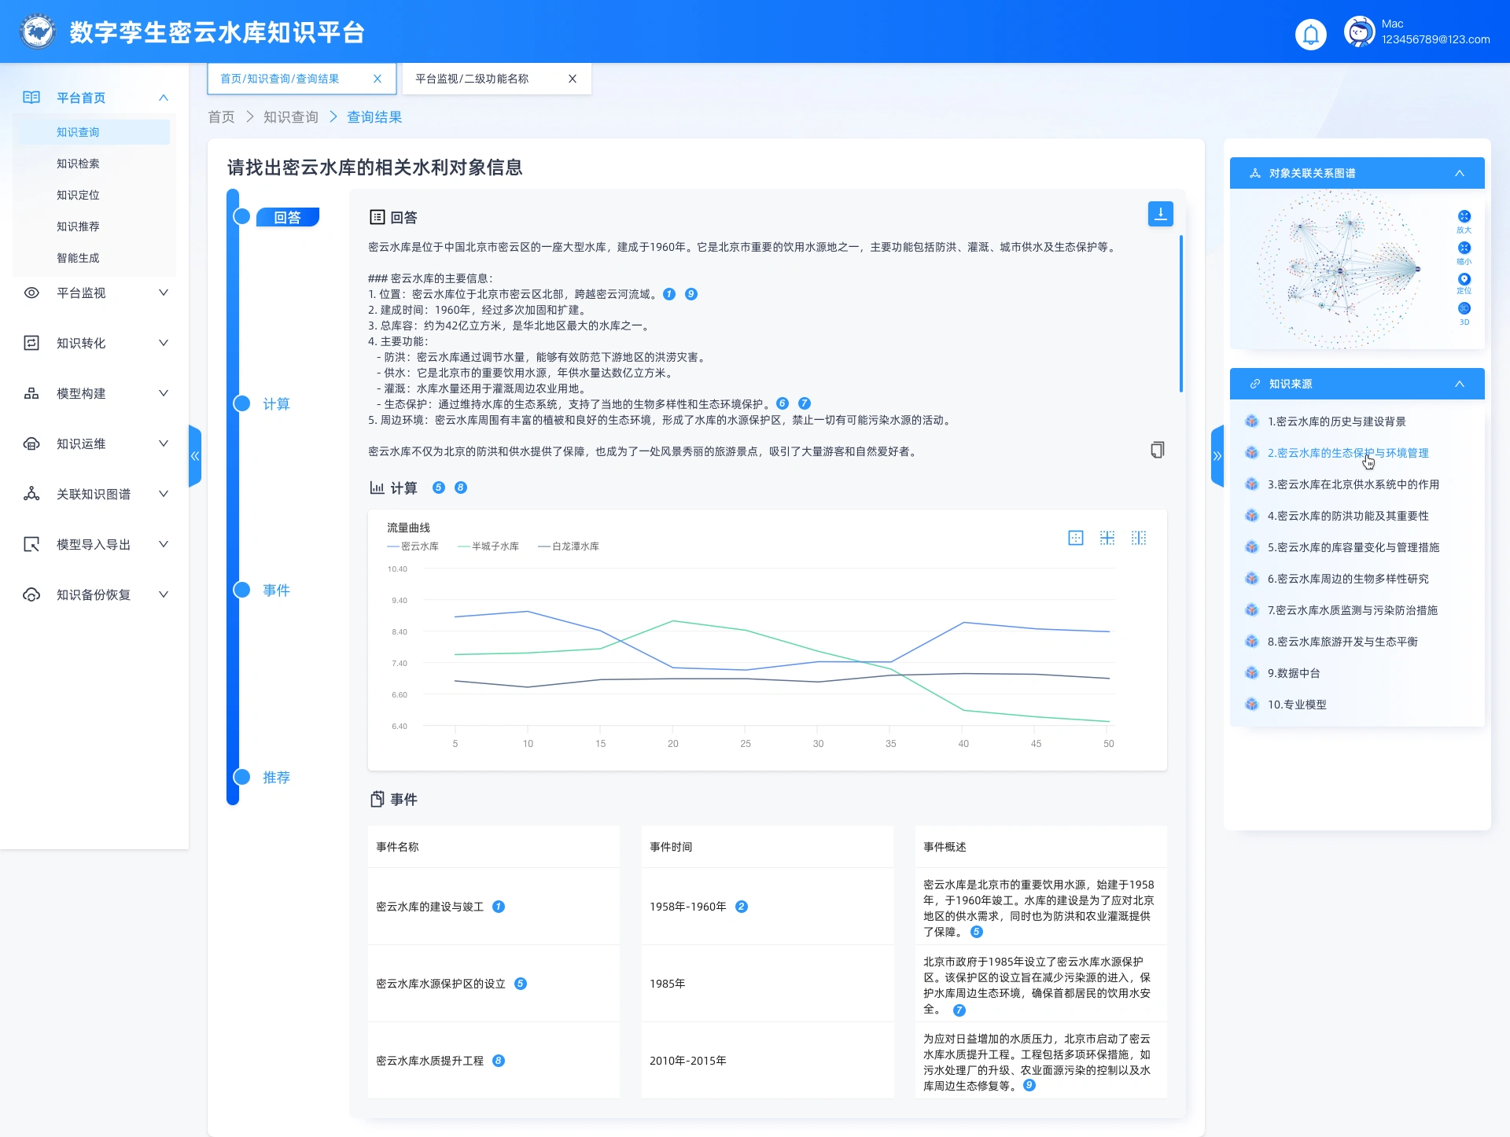Open source 2.密云水库的生态保护与环境管理
This screenshot has width=1510, height=1137.
tap(1347, 453)
